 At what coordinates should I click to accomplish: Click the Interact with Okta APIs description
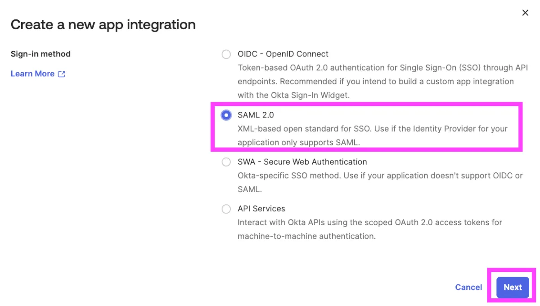pyautogui.click(x=369, y=223)
